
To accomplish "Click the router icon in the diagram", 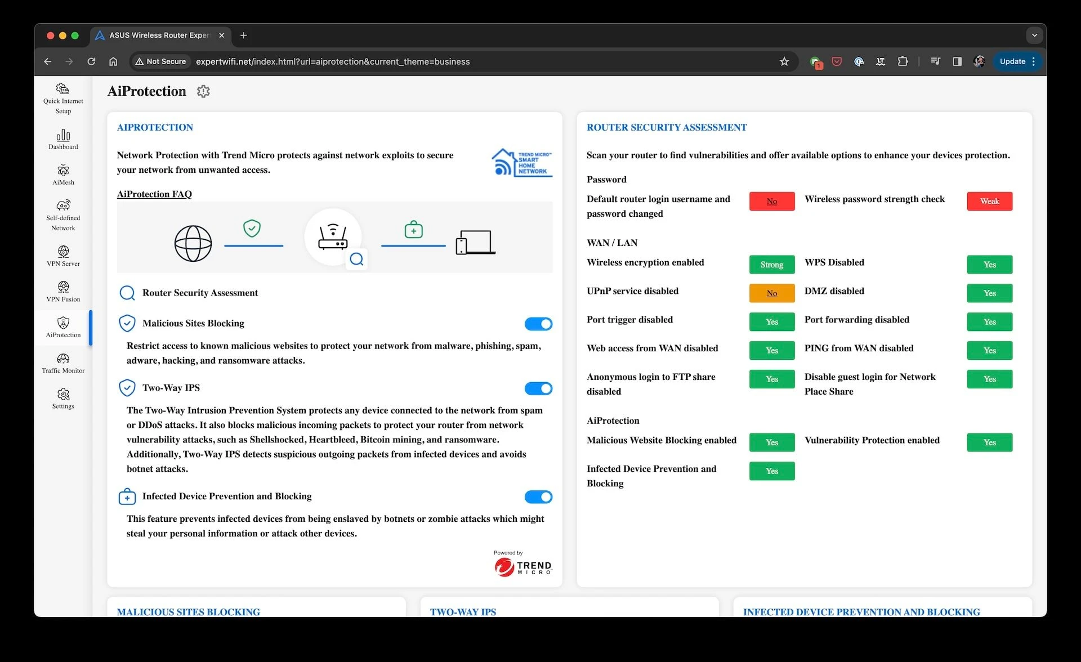I will pos(333,237).
